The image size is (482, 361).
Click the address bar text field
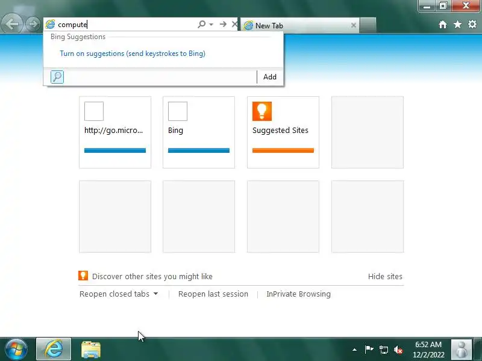[126, 24]
